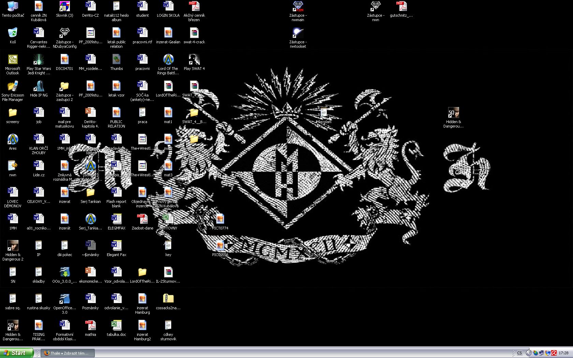Select the OpenOffice 3.0 shortcut icon
This screenshot has height=358, width=573.
(x=64, y=299)
